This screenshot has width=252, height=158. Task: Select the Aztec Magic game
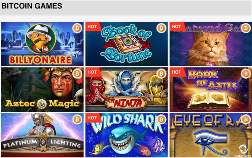click(x=42, y=90)
